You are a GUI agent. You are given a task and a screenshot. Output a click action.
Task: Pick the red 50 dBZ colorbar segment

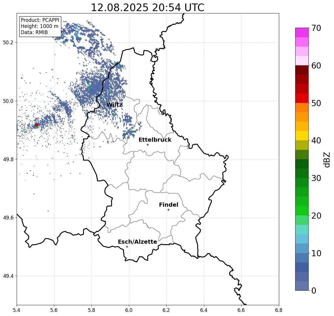point(302,98)
